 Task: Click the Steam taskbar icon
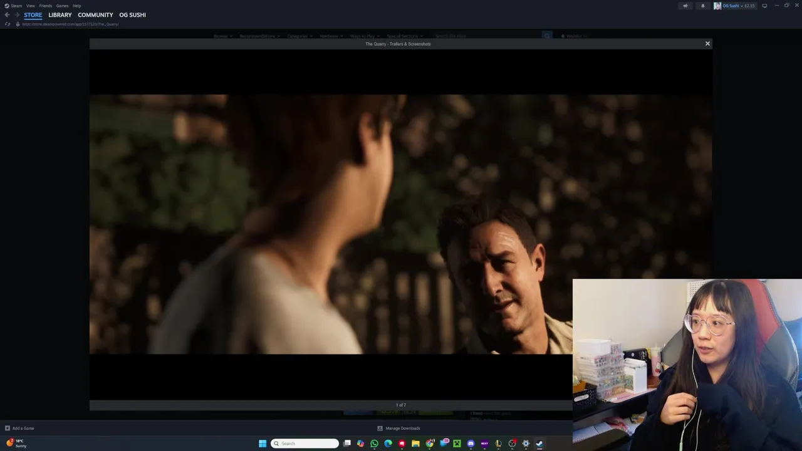click(x=539, y=443)
